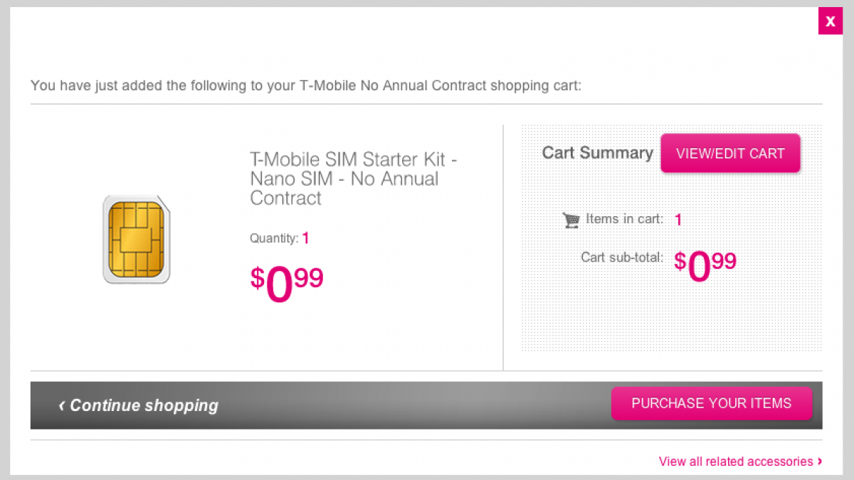Click the left chevron before Continue shopping
The width and height of the screenshot is (854, 480).
click(x=62, y=405)
